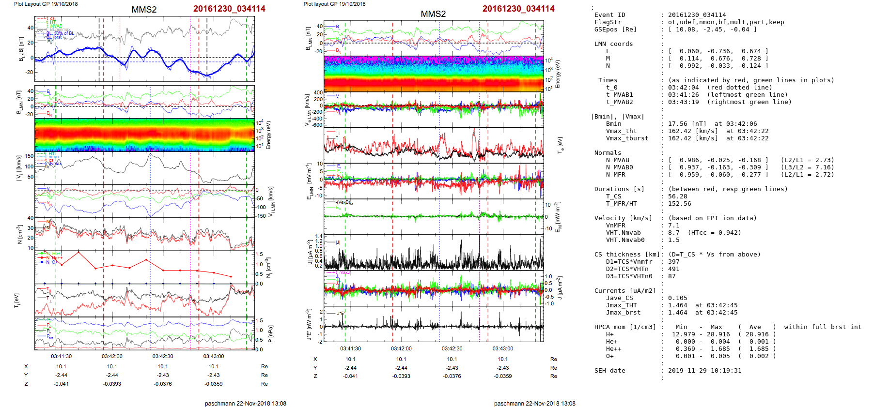Select the HPCA mom [1/cm3] heading
The image size is (874, 407).
tap(625, 327)
